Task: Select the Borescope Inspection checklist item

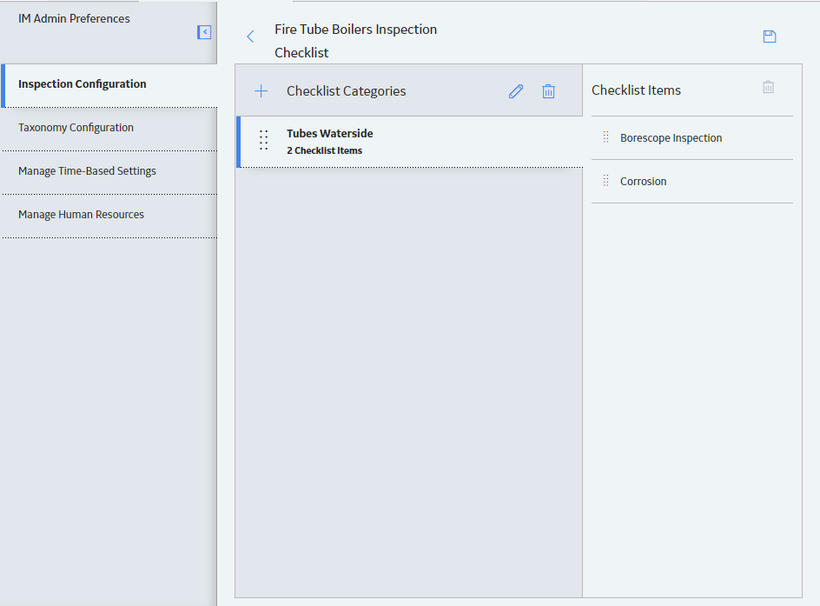Action: tap(691, 138)
